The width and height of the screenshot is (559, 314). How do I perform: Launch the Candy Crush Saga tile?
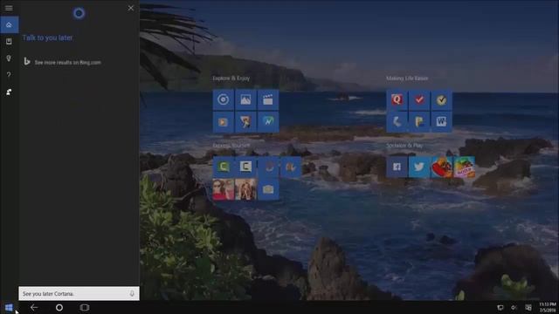[441, 167]
